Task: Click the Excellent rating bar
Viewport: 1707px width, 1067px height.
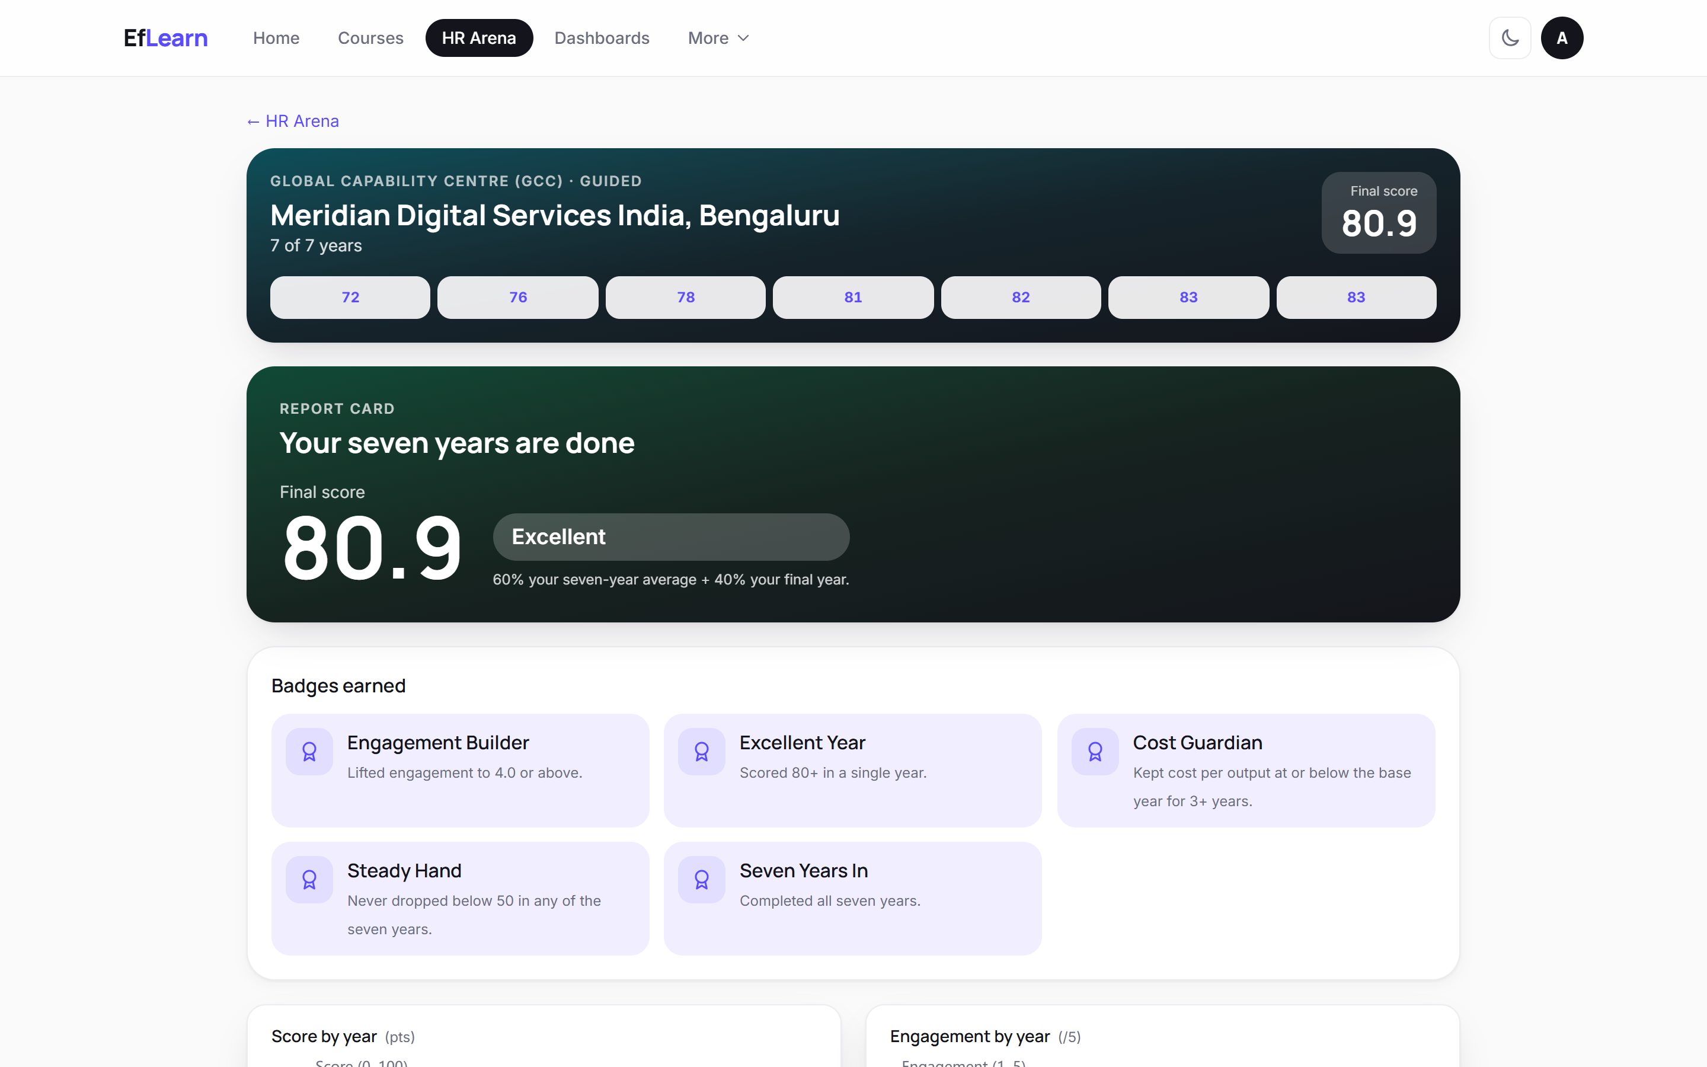Action: pyautogui.click(x=671, y=537)
